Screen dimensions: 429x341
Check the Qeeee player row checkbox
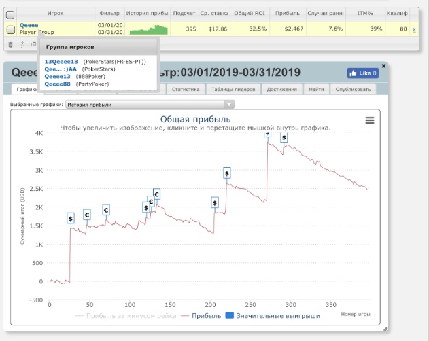[x=11, y=29]
